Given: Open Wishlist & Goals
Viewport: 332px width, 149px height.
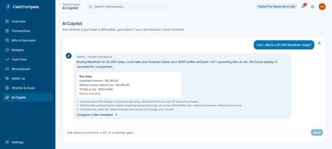Looking at the screenshot, I should (x=28, y=88).
